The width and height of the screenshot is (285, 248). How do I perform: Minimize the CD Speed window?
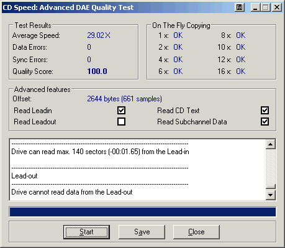(x=256, y=7)
